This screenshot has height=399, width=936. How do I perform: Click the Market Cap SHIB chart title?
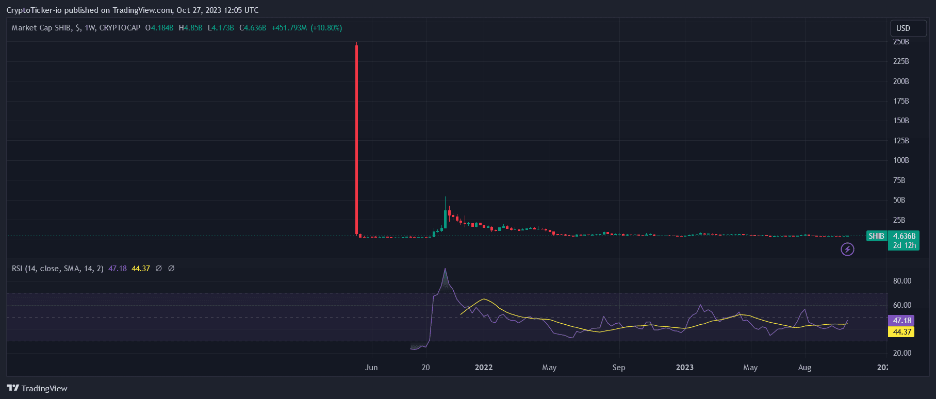point(76,28)
